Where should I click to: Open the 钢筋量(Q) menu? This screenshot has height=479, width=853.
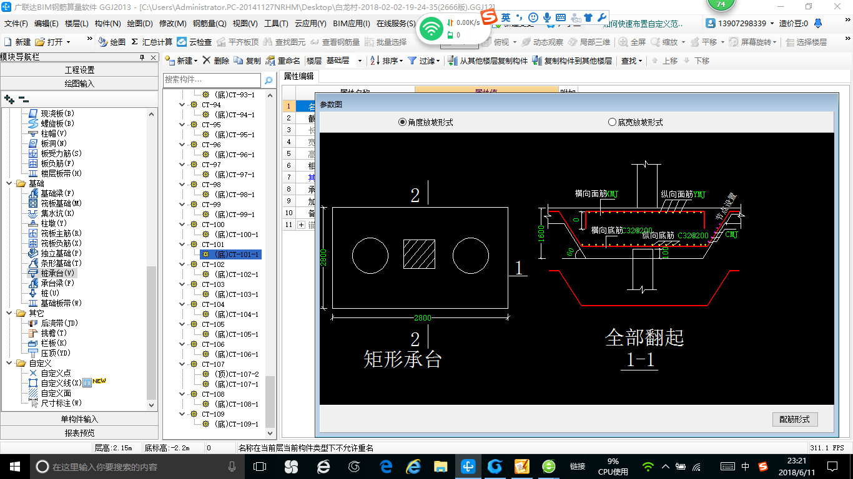click(x=210, y=24)
